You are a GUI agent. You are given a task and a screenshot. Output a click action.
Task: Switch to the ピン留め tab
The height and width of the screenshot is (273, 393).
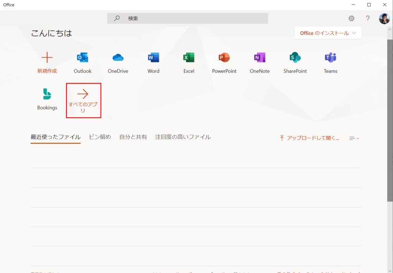(x=100, y=137)
